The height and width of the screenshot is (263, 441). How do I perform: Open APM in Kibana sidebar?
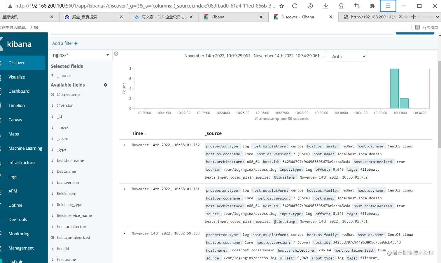[x=13, y=191]
